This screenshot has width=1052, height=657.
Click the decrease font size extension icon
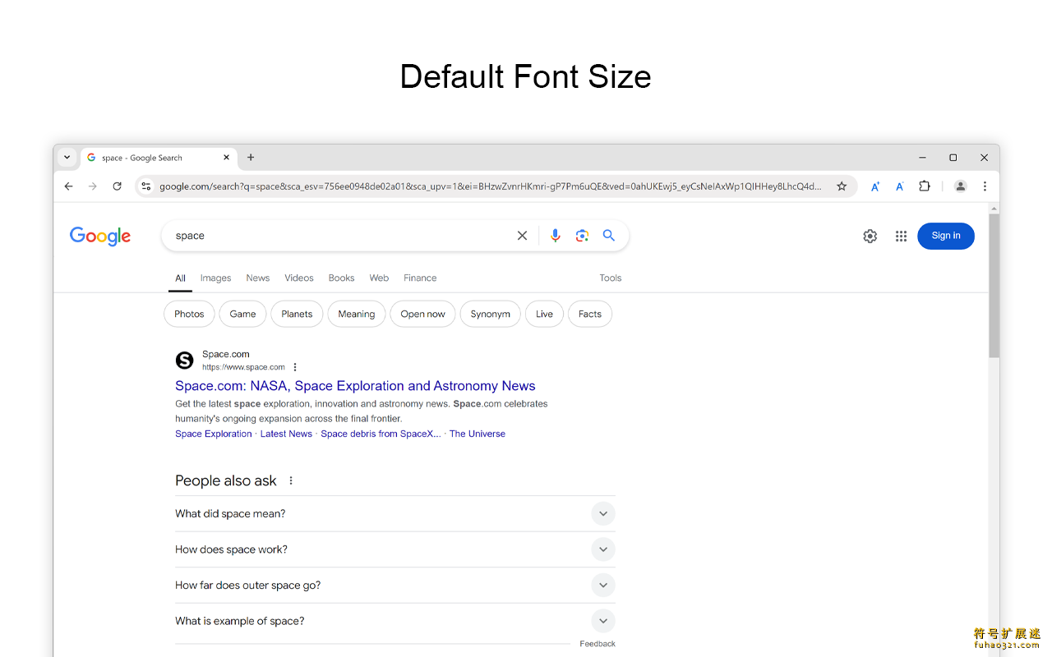coord(900,186)
